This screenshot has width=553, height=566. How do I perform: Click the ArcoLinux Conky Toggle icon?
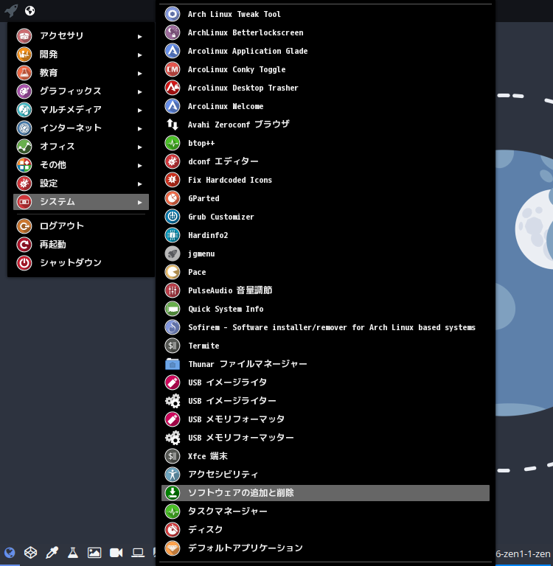pos(173,69)
